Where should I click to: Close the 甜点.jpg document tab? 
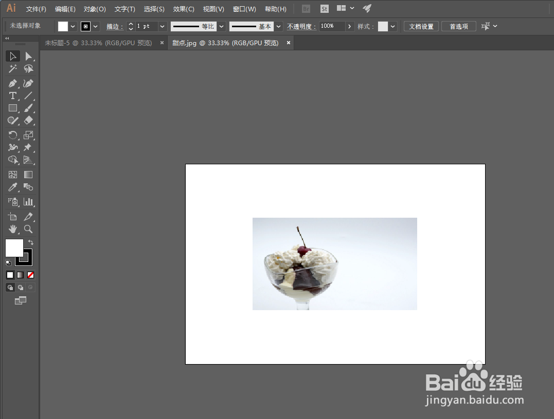click(288, 43)
